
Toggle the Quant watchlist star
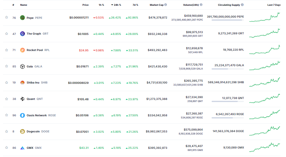click(x=7, y=99)
